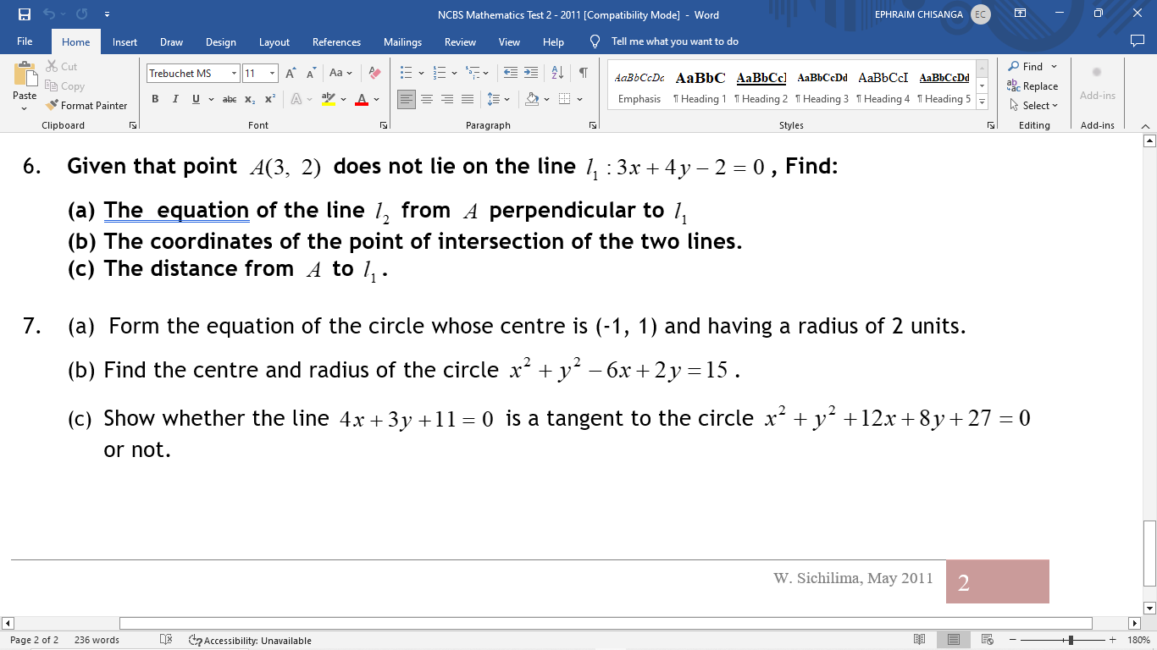Toggle align left paragraph
Viewport: 1157px width, 650px height.
pos(407,99)
